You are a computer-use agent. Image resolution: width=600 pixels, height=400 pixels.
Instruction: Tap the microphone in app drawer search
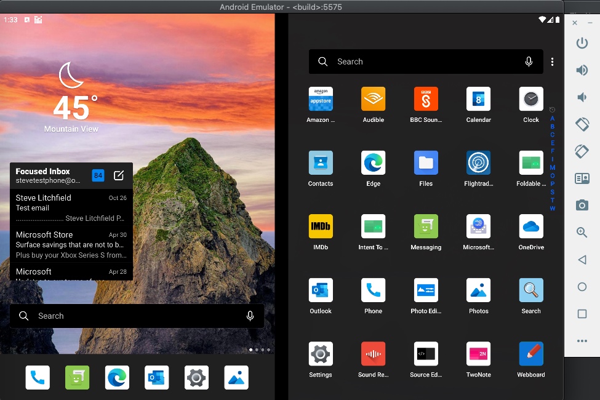click(x=529, y=62)
